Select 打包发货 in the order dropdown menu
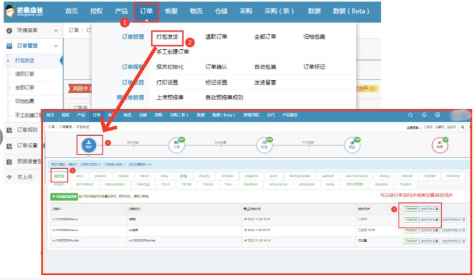 pos(170,37)
